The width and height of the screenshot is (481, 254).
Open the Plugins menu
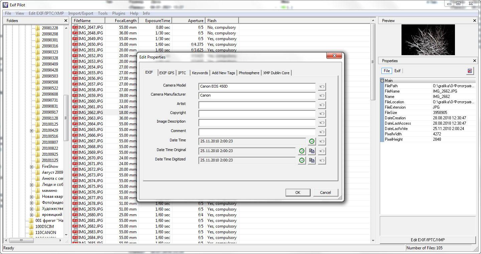click(x=119, y=13)
